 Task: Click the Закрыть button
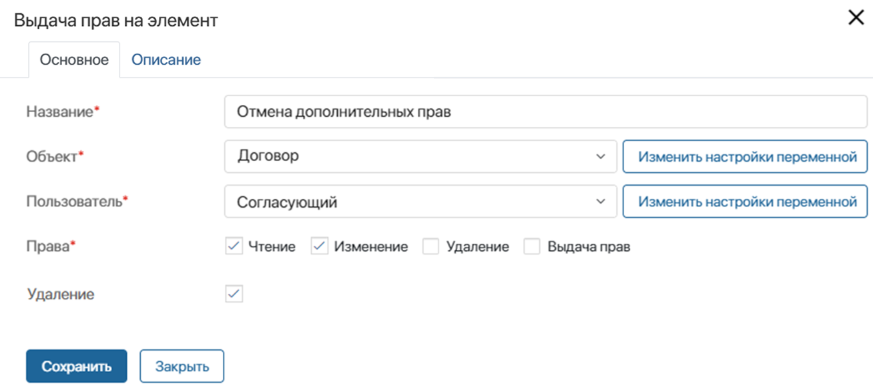click(x=182, y=367)
